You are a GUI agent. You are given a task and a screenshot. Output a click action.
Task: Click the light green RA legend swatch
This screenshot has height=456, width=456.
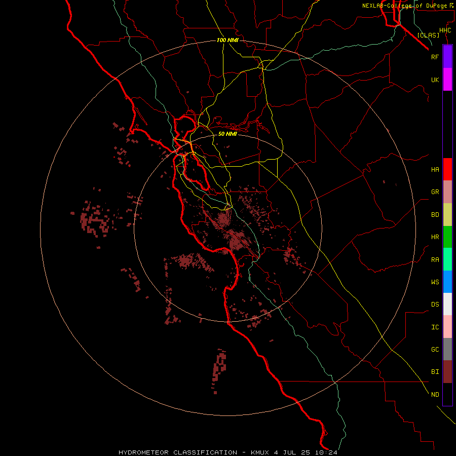pos(447,259)
